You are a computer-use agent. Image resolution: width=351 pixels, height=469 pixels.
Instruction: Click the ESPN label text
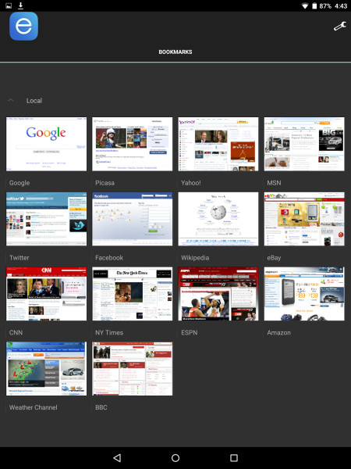(190, 333)
